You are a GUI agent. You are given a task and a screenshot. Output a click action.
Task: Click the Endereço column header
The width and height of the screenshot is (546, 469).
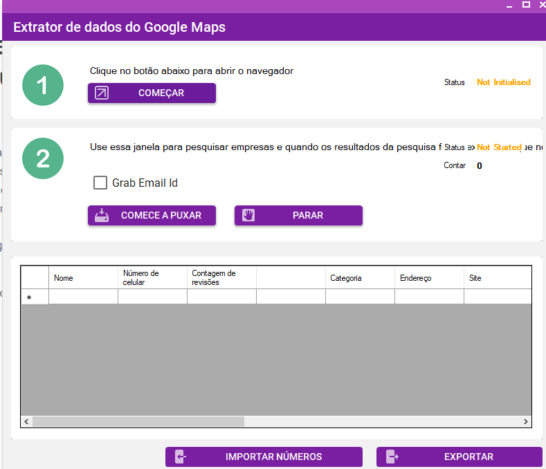429,278
